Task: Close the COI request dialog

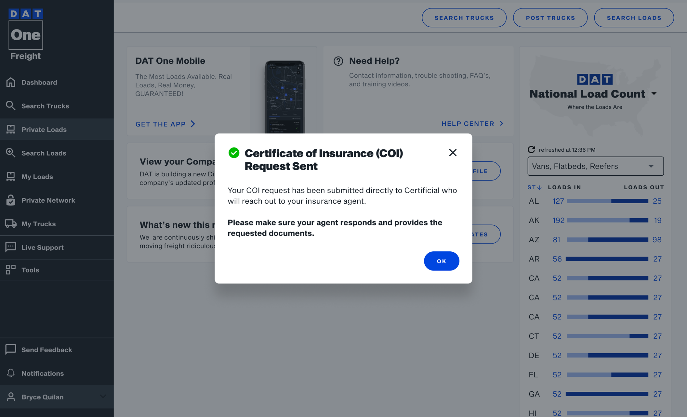Action: 453,153
